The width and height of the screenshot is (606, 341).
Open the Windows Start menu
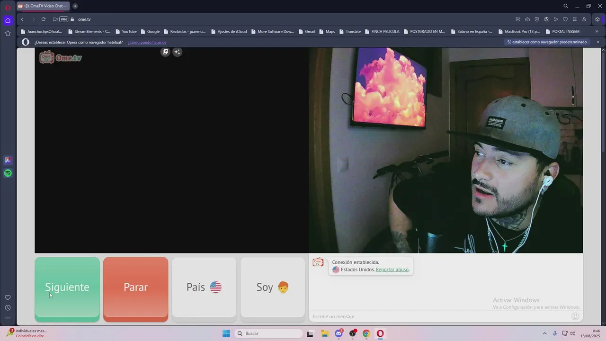click(x=226, y=333)
